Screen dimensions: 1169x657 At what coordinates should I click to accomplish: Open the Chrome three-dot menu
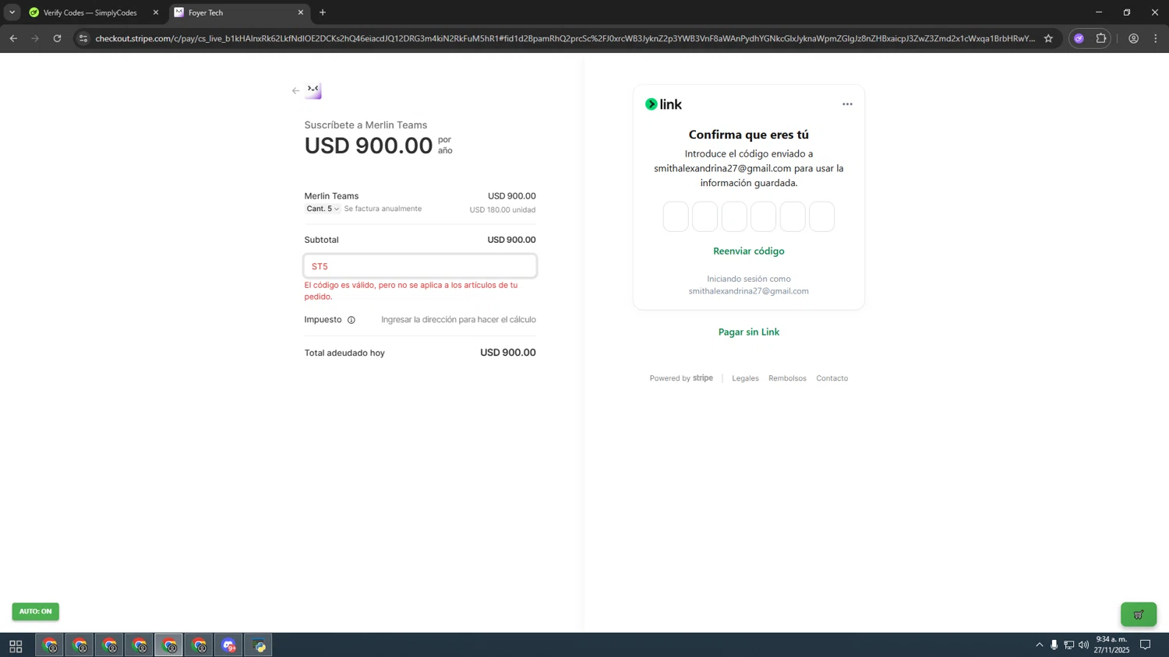pos(1156,38)
